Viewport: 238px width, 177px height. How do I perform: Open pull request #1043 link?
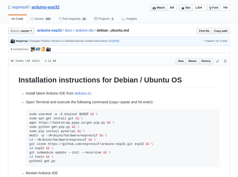click(x=114, y=41)
